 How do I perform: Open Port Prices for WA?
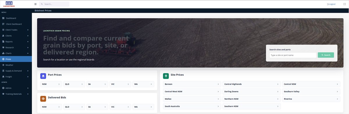click(x=143, y=84)
